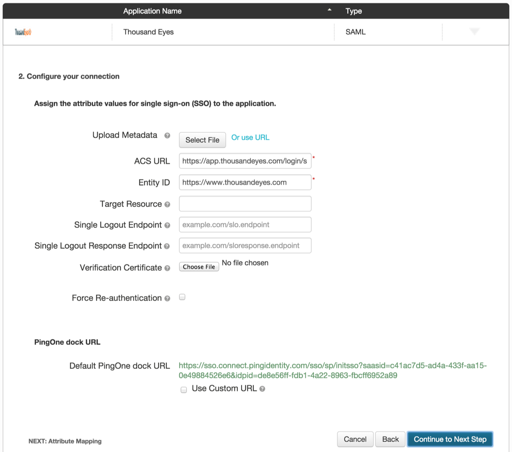Click Select File for metadata upload
Screen dimensions: 512x452
click(202, 140)
